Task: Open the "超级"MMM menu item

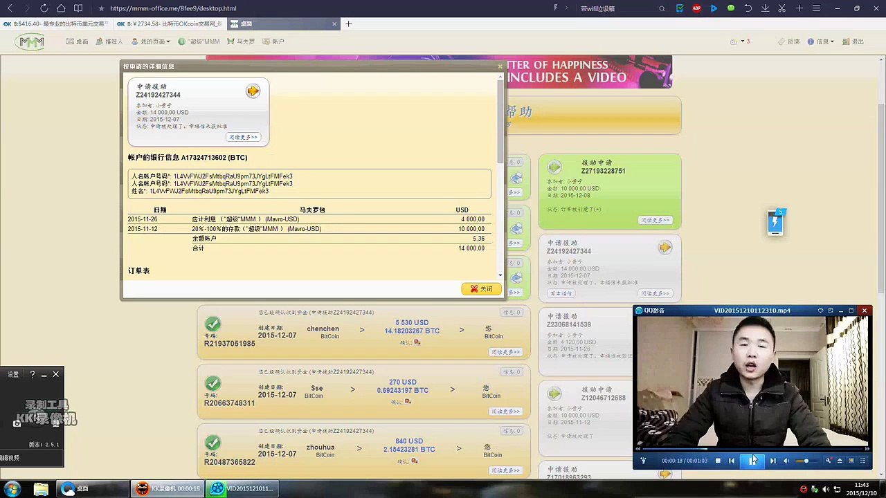Action: (x=199, y=41)
